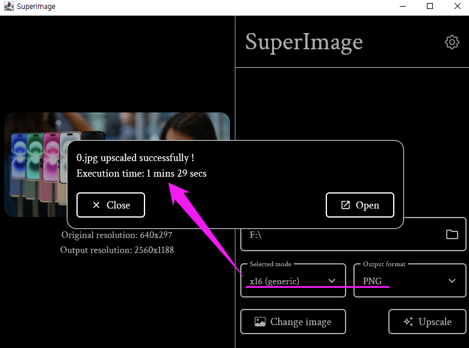Click the SuperImage app icon in title bar
Screen dimensions: 469x348
8,6
